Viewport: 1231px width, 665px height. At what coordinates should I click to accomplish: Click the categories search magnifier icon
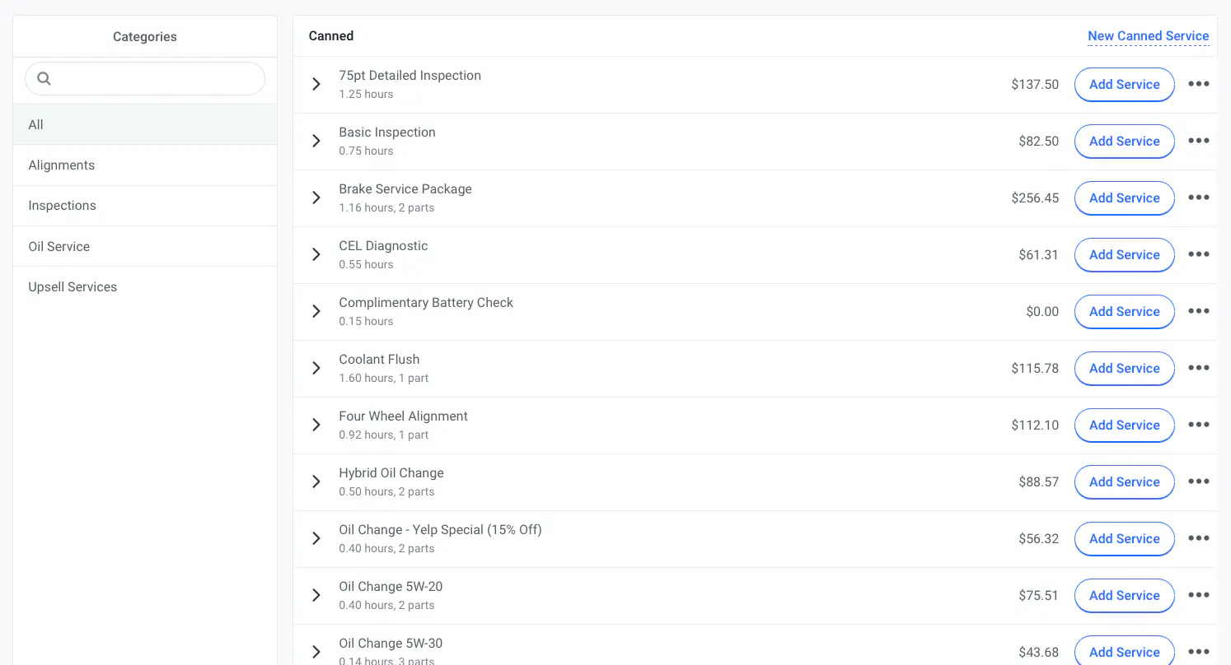[x=44, y=79]
